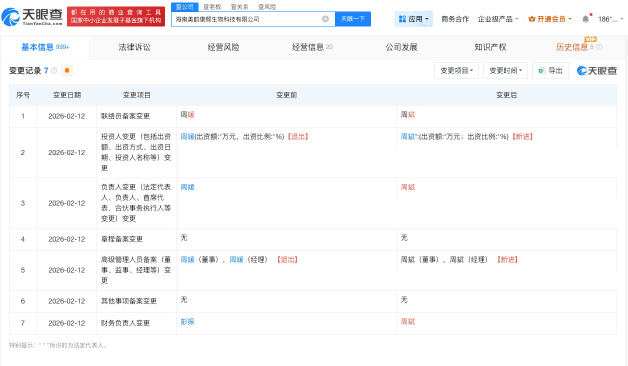Click the notification bell icon

click(x=585, y=19)
